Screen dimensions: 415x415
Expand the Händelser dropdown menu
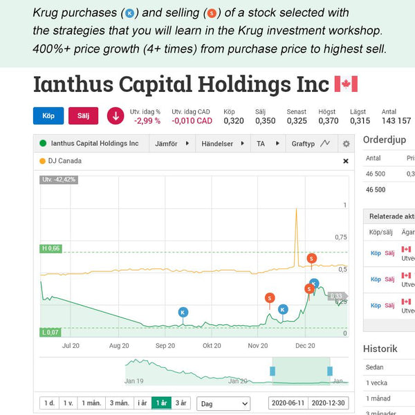pos(223,143)
